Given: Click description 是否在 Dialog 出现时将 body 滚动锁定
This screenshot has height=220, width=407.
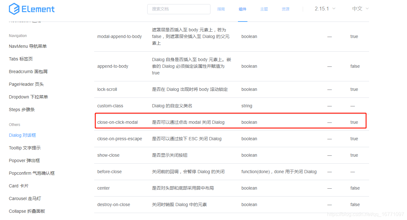Looking at the screenshot, I should 190,89.
